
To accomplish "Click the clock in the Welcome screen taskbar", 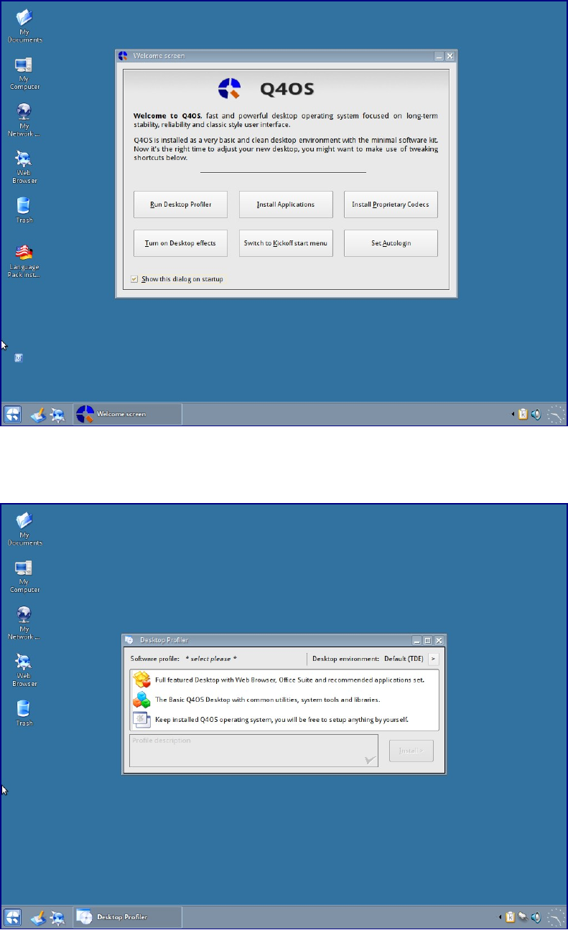I will coord(556,414).
